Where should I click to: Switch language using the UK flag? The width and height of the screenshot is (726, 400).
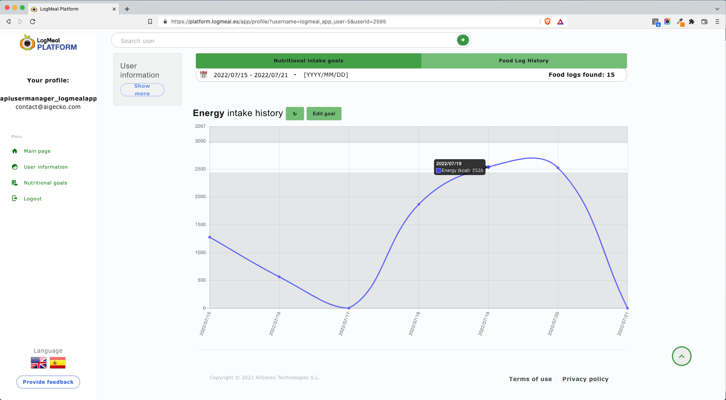pos(39,363)
